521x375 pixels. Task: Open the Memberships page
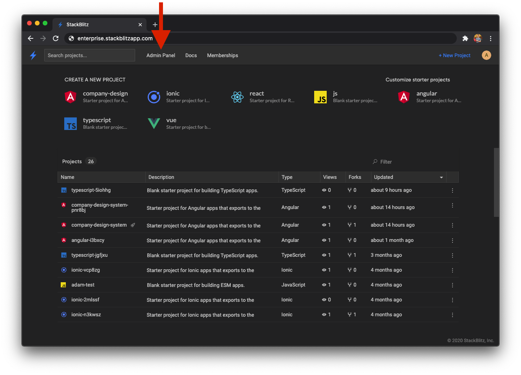tap(223, 56)
